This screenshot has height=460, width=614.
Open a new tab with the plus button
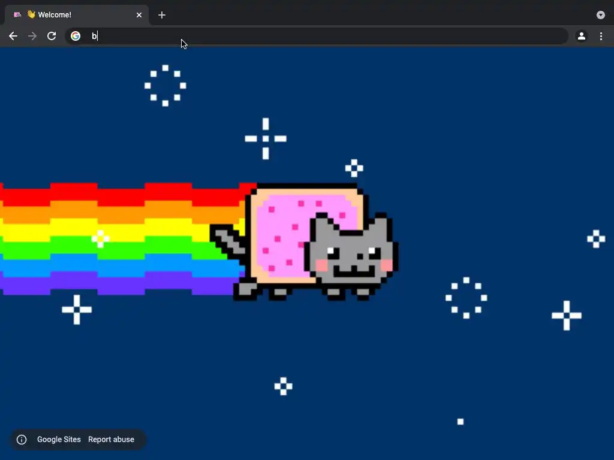[x=162, y=15]
